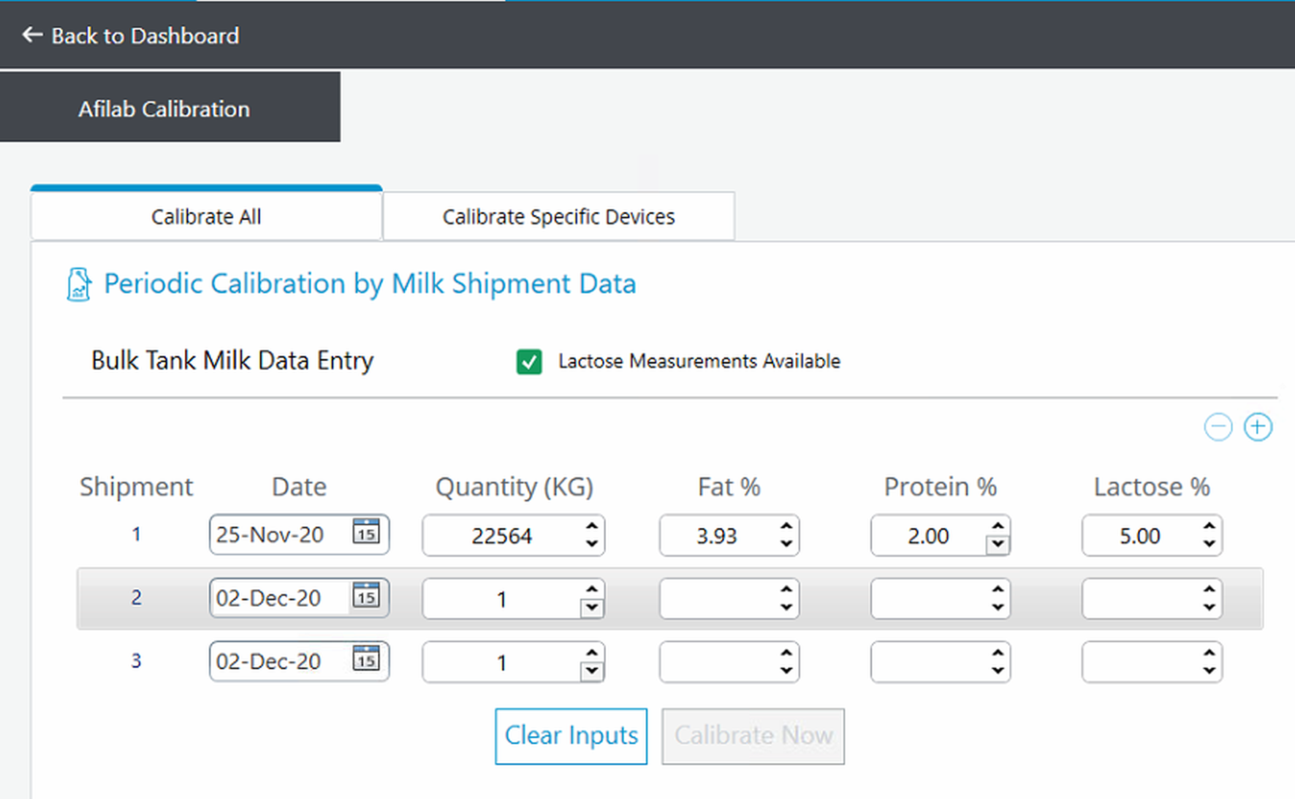Increase shipment 1 lactose percent with up arrow
The width and height of the screenshot is (1295, 799).
coord(1209,526)
